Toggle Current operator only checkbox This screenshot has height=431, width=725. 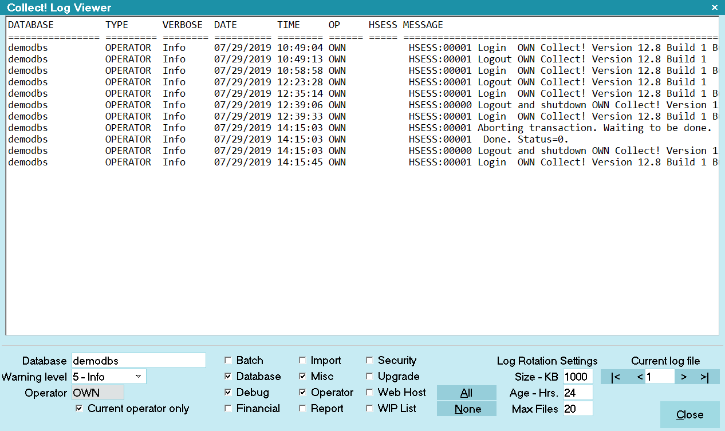click(80, 409)
